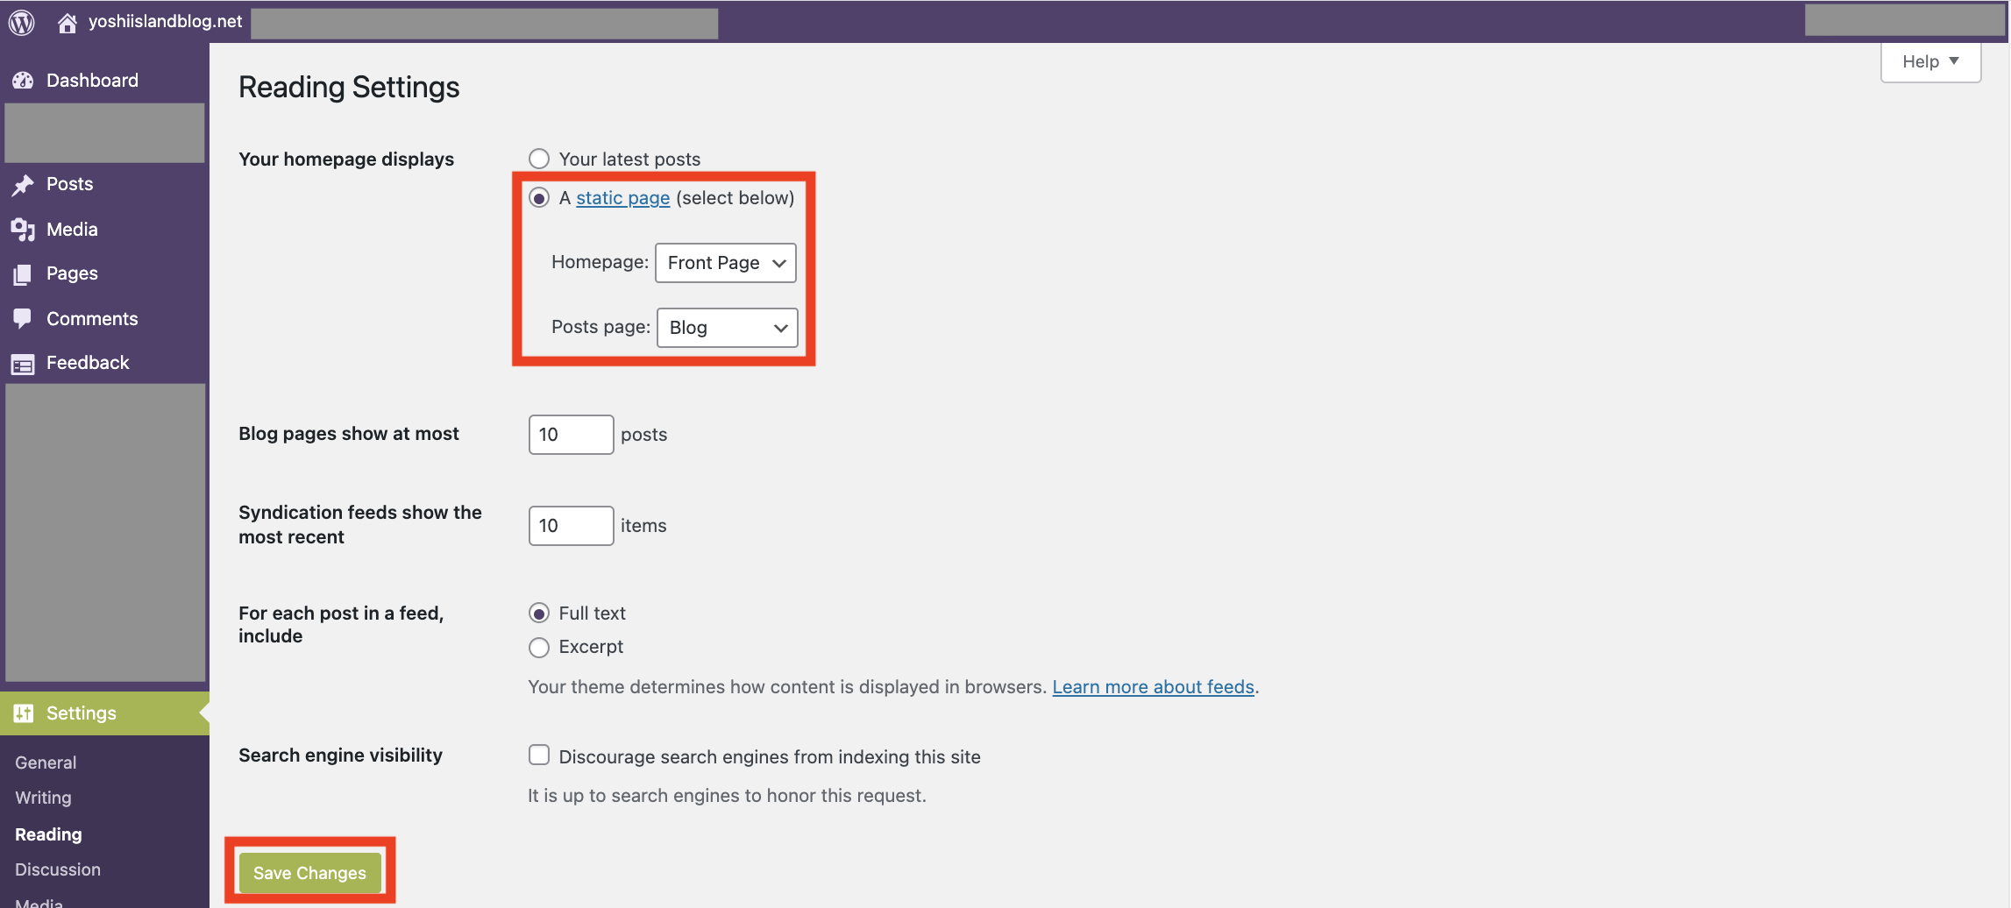The width and height of the screenshot is (2011, 908).
Task: Click the Reading Settings heading
Action: pyautogui.click(x=349, y=88)
